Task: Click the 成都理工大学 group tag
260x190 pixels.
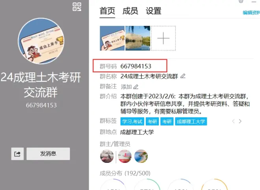Action: coord(191,122)
